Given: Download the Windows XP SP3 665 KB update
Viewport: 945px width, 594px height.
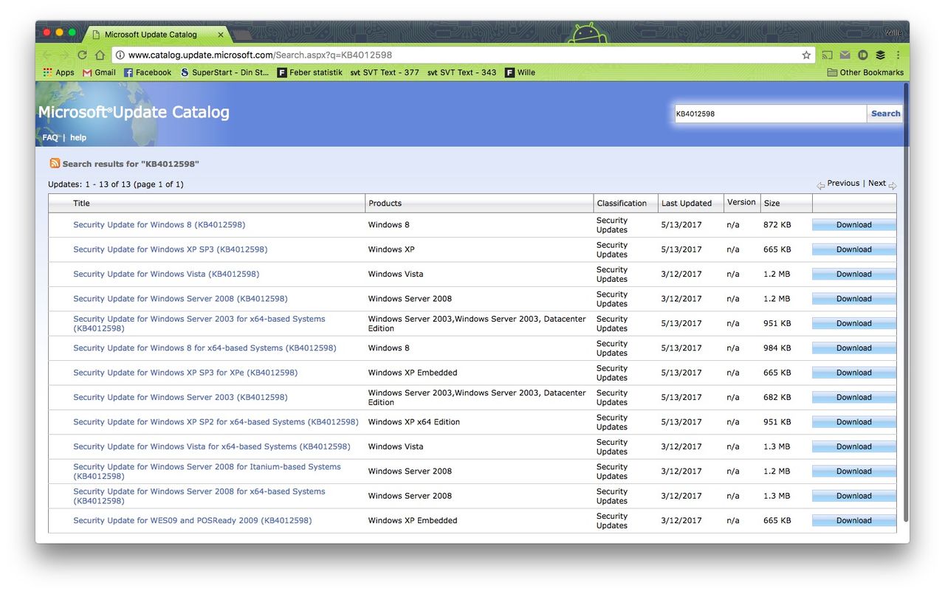Looking at the screenshot, I should pyautogui.click(x=853, y=249).
